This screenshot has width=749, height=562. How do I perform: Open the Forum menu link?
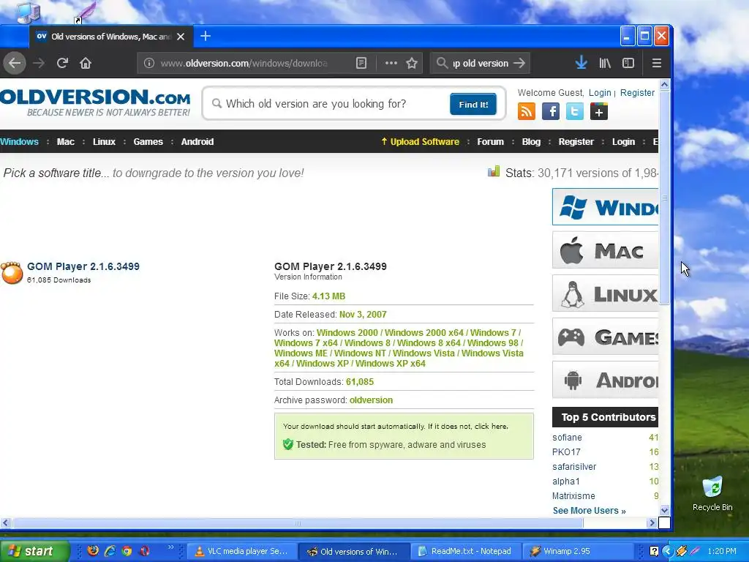click(491, 141)
